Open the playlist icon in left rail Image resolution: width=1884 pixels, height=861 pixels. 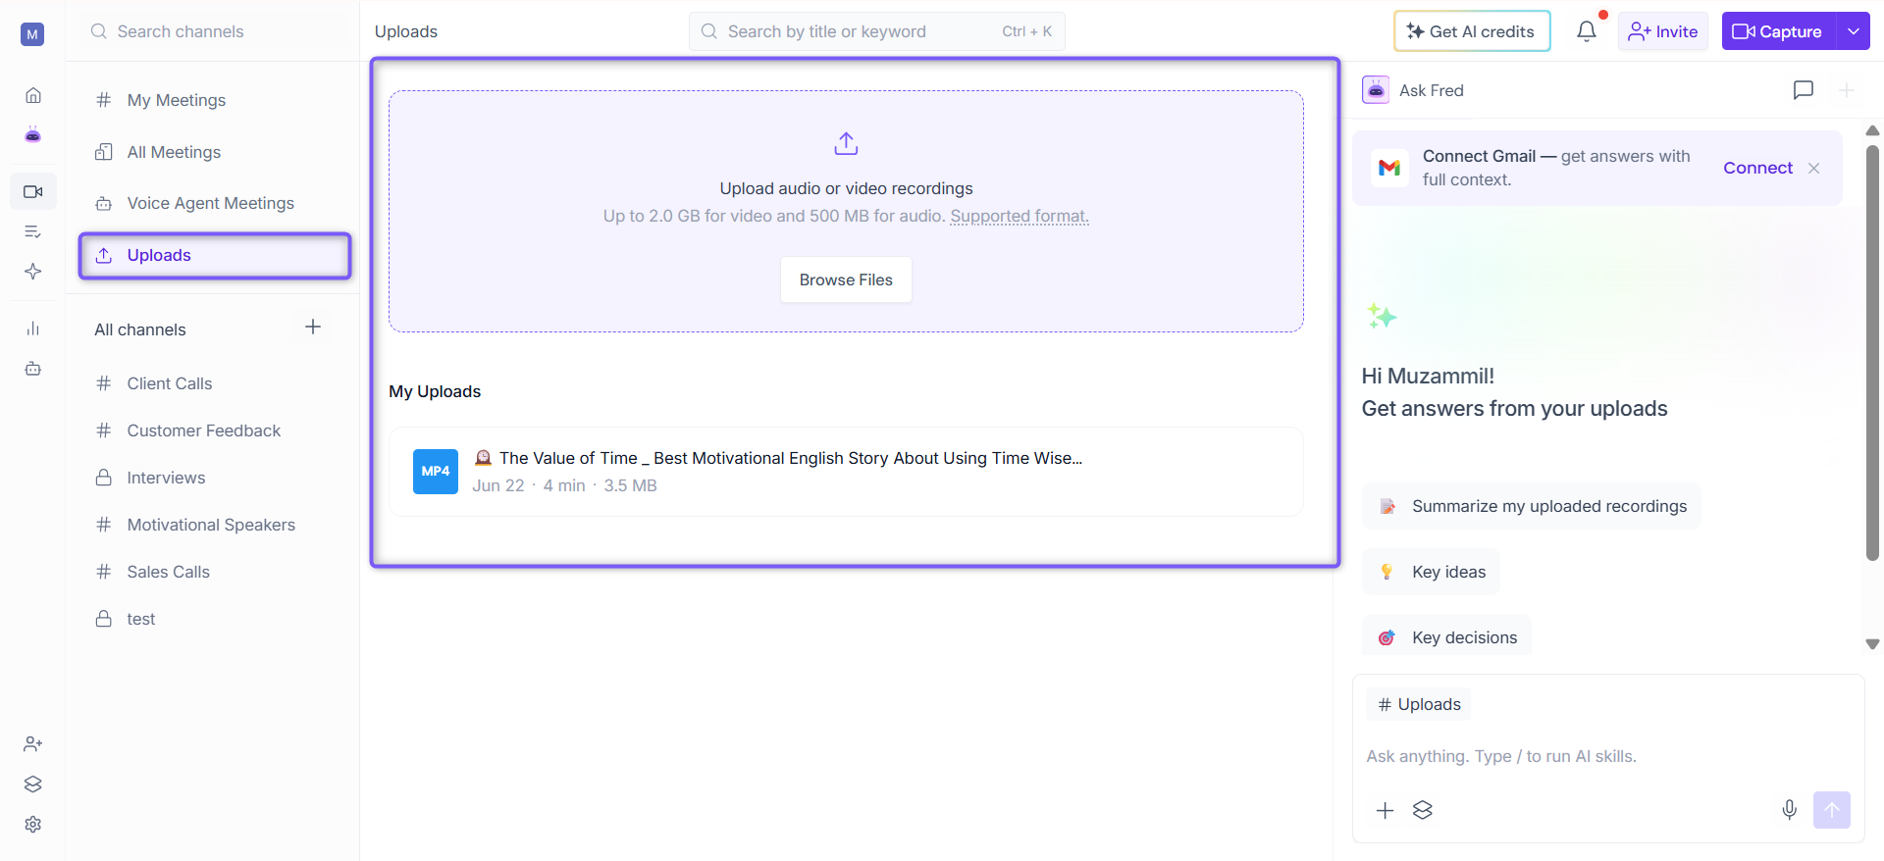pyautogui.click(x=33, y=231)
